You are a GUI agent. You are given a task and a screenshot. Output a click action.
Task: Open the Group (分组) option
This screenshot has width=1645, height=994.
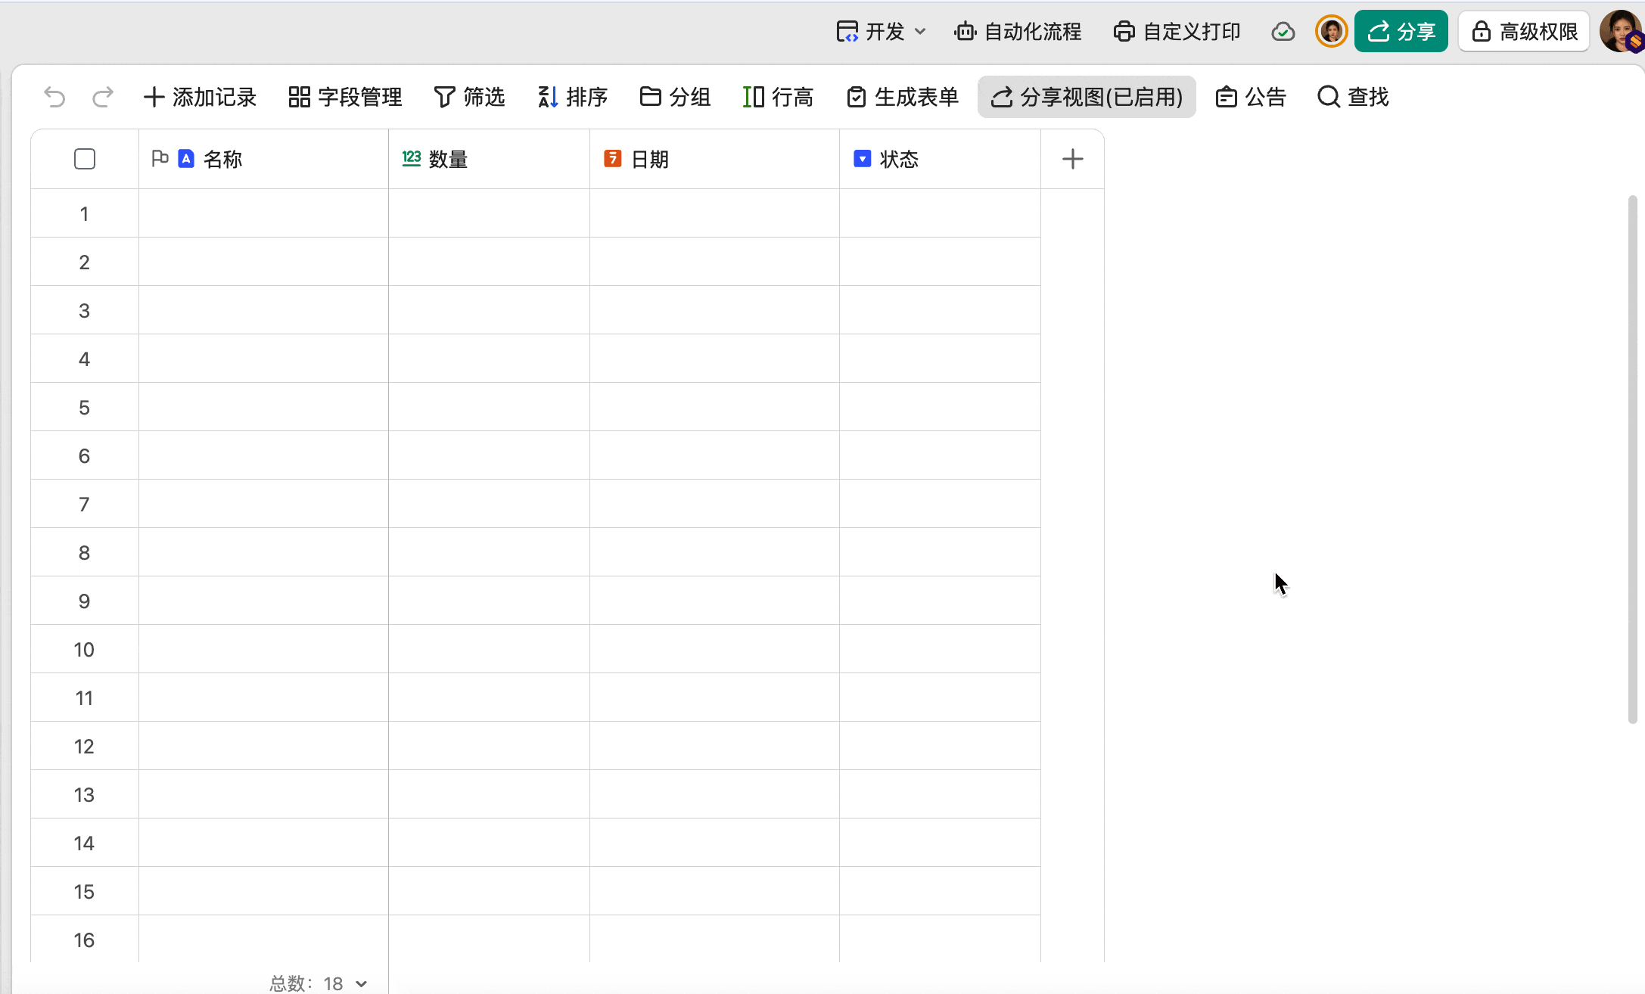[675, 97]
